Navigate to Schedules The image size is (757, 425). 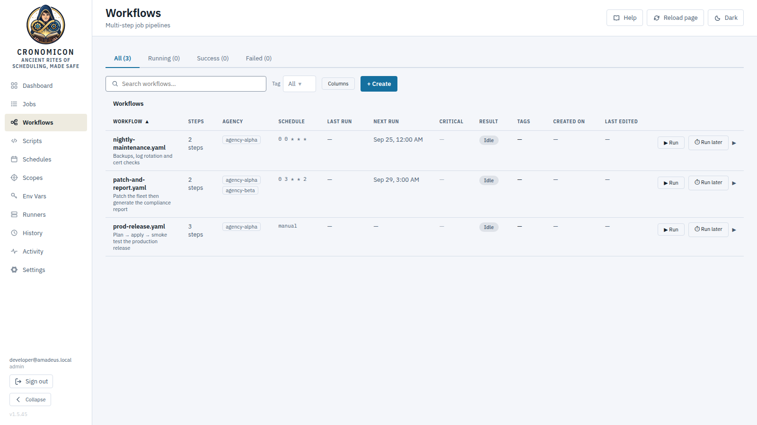(46, 159)
